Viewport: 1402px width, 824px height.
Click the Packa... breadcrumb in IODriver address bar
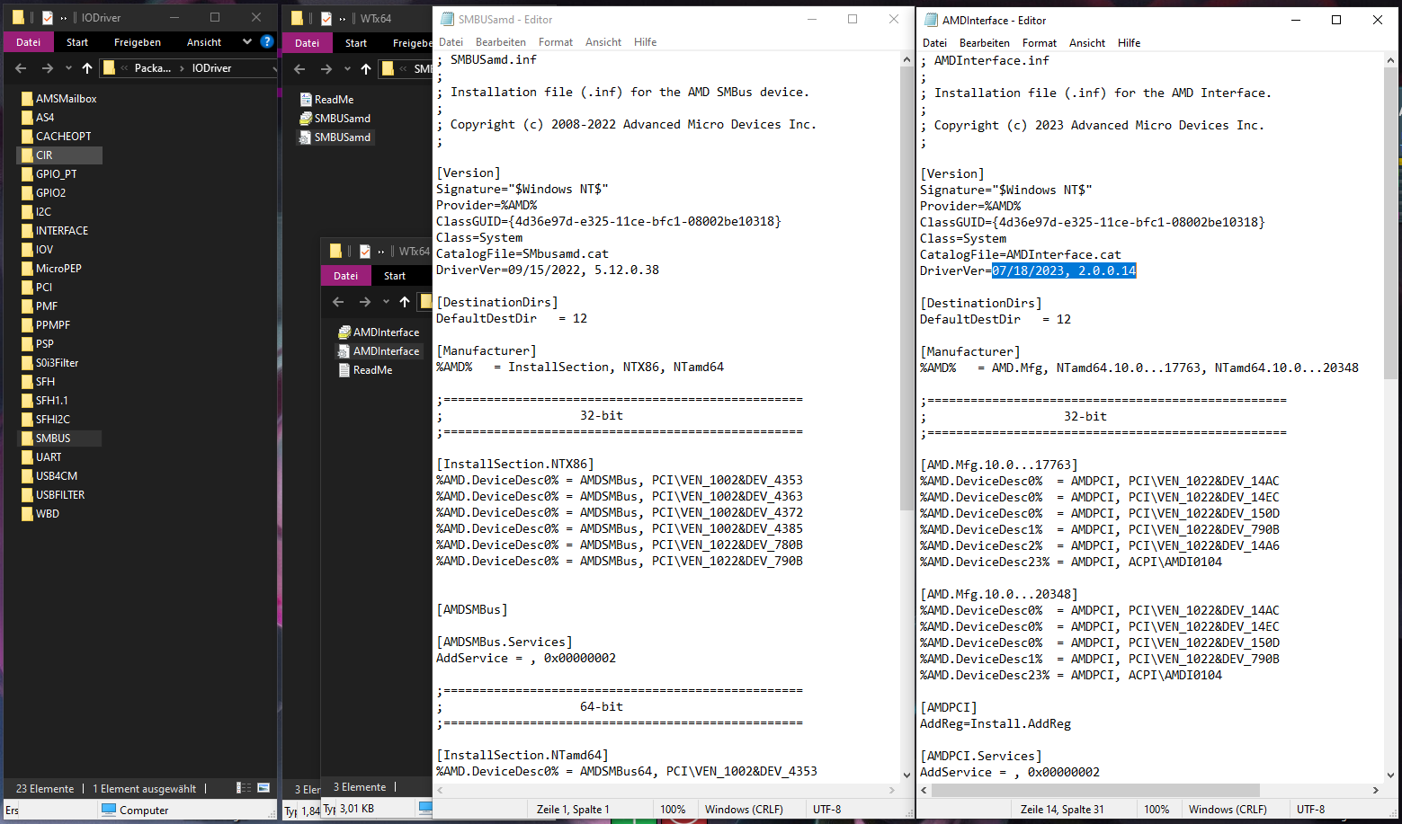pos(153,68)
